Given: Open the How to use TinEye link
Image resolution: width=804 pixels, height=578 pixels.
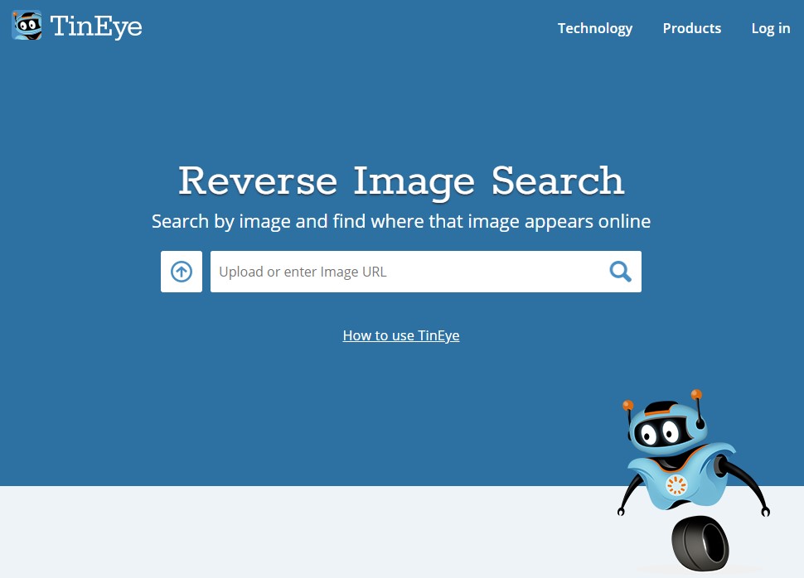Looking at the screenshot, I should (x=401, y=335).
